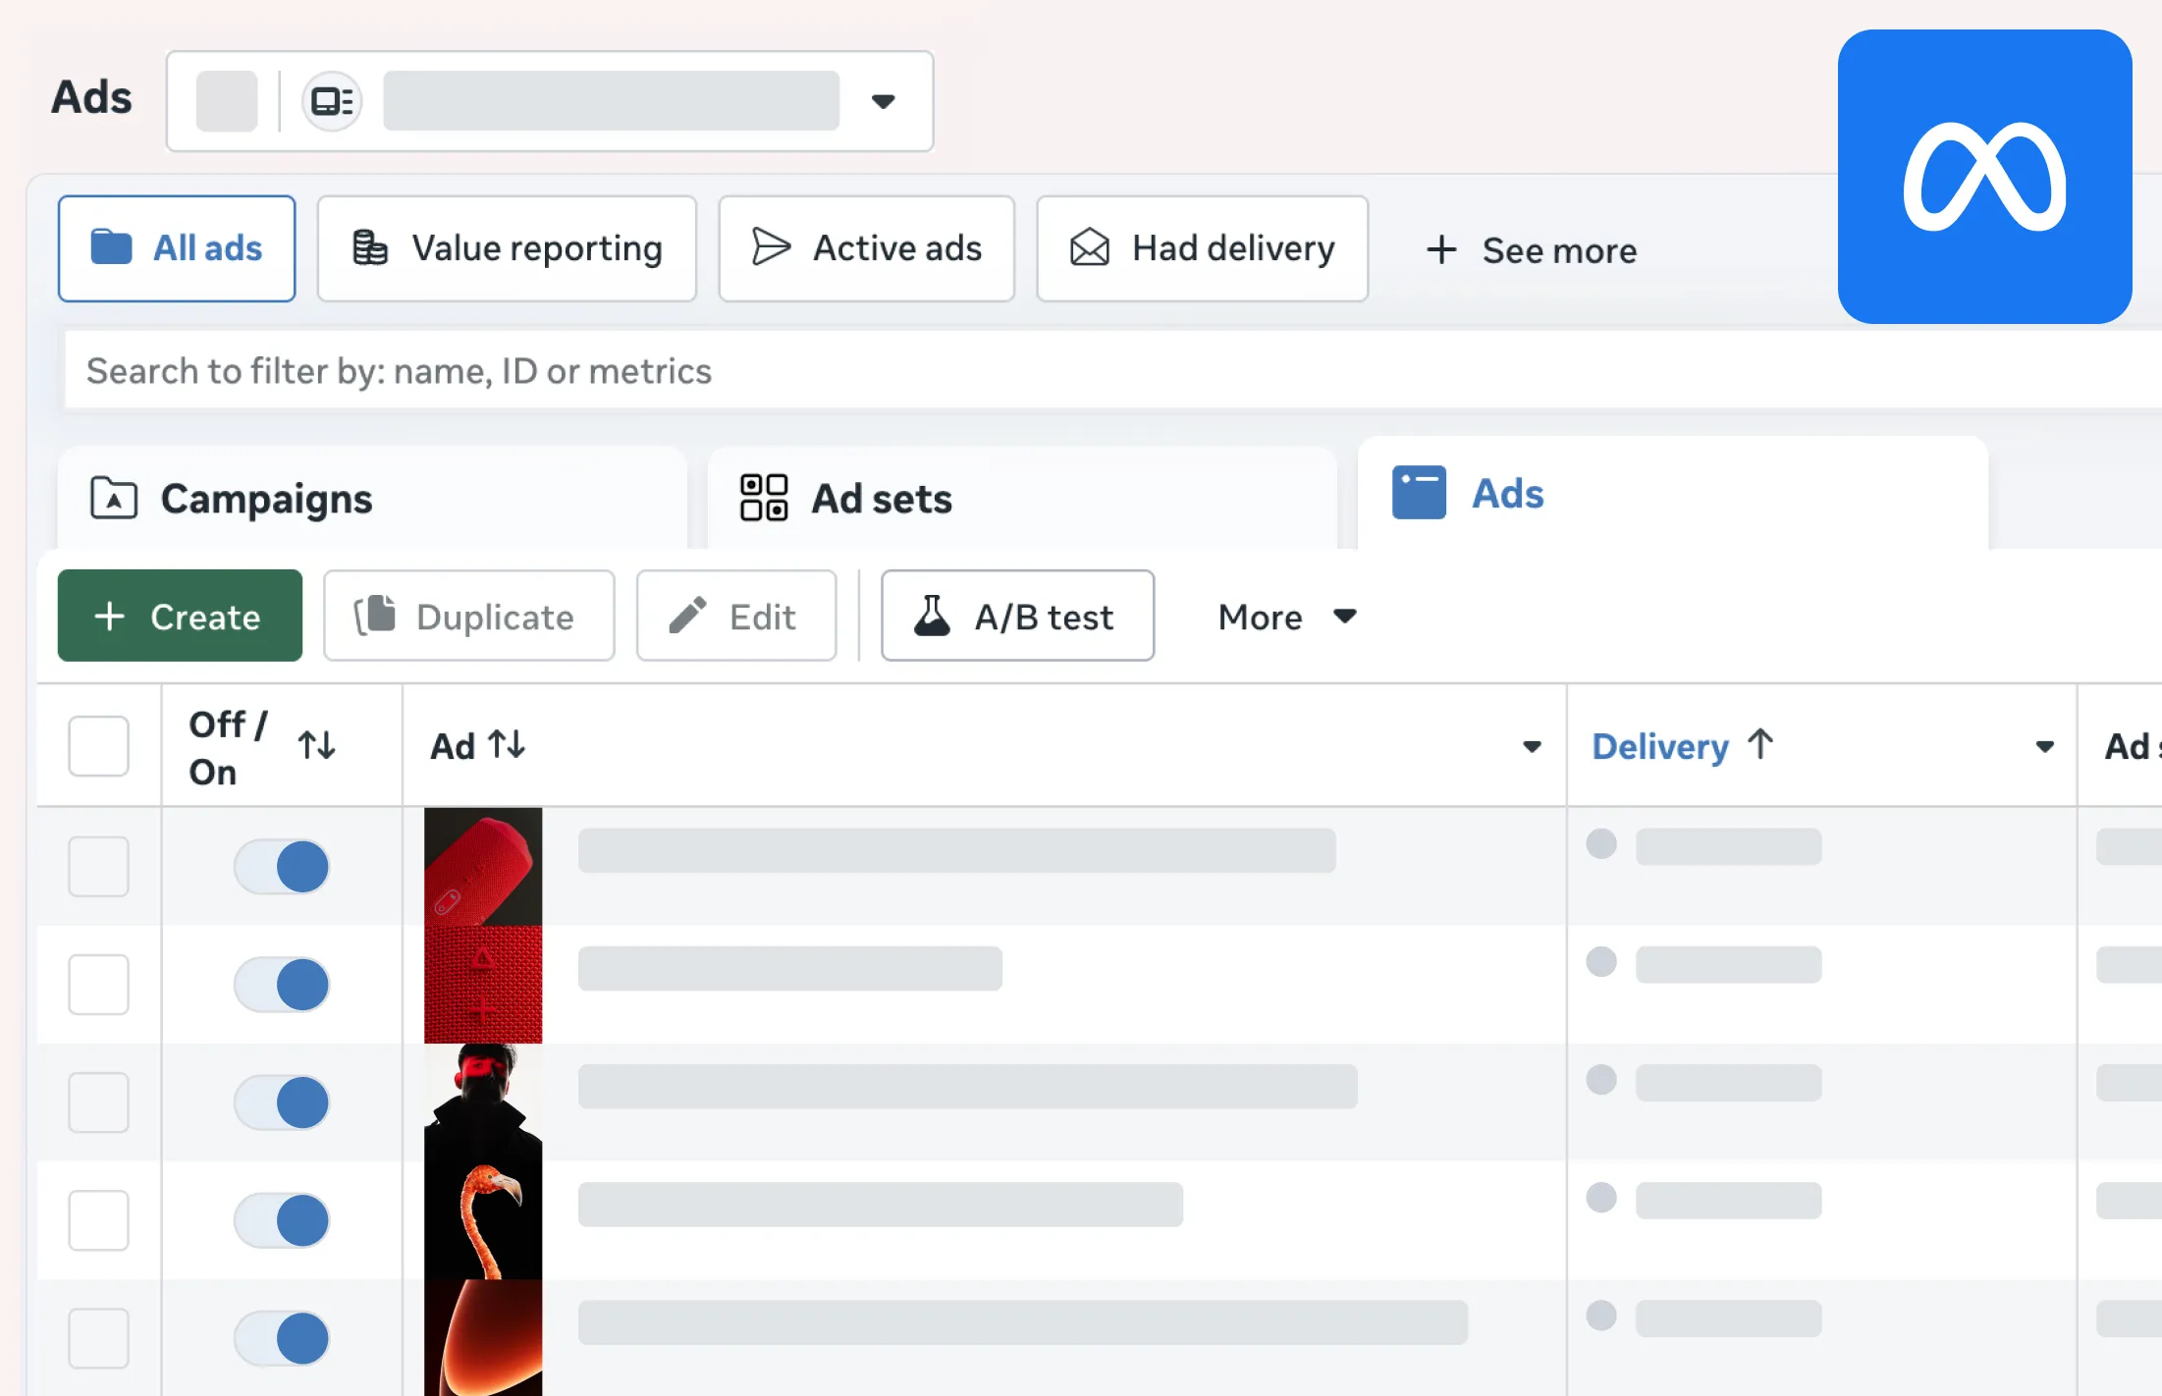Switch to Value reporting view
This screenshot has height=1396, width=2162.
point(507,248)
